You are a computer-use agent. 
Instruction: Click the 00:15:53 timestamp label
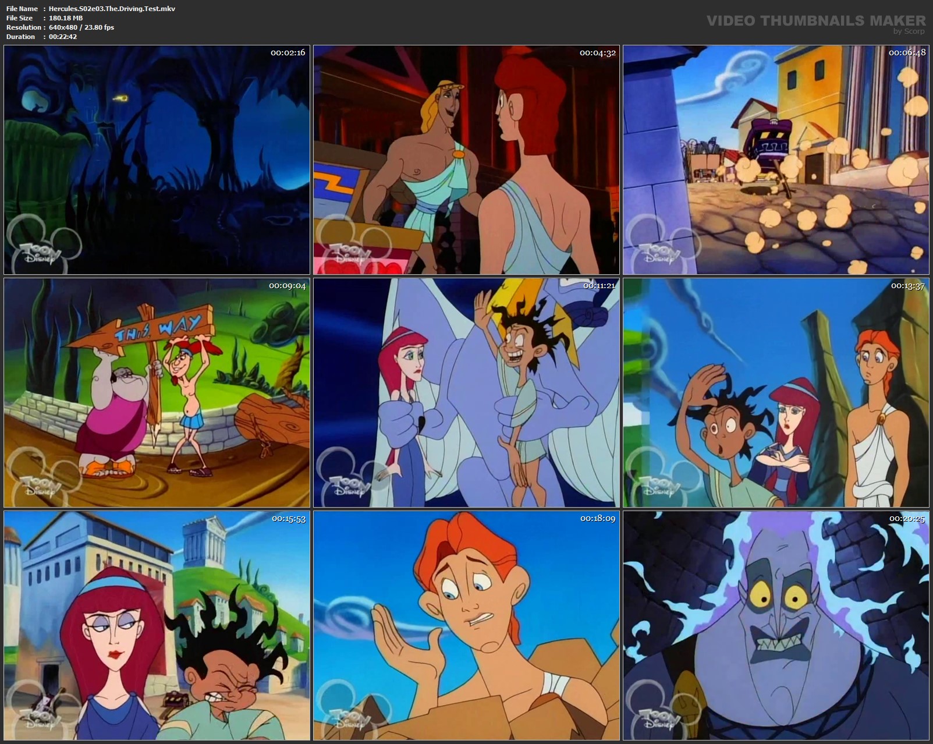pos(288,519)
